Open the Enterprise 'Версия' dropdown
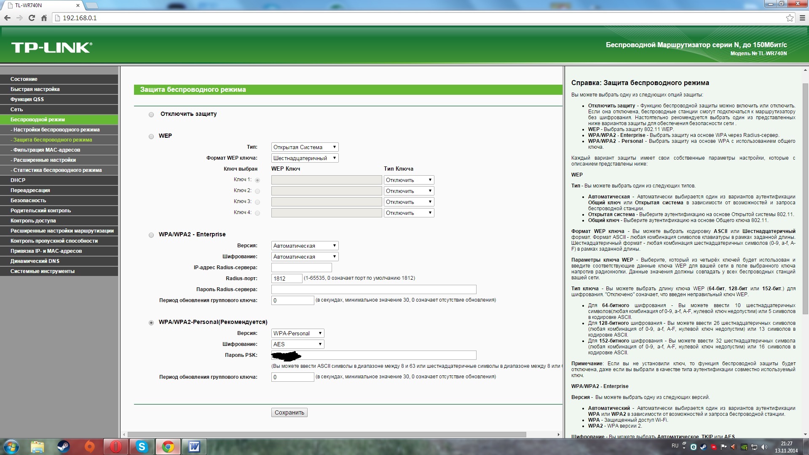This screenshot has height=455, width=809. point(305,246)
